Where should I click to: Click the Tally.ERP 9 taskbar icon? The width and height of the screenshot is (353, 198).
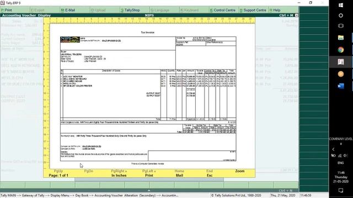pyautogui.click(x=341, y=62)
